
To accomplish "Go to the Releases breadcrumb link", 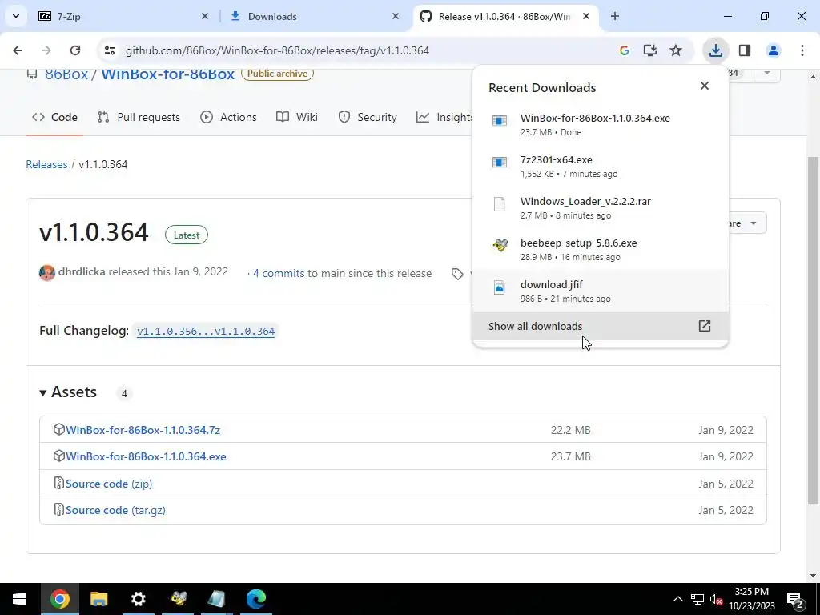I will 46,164.
